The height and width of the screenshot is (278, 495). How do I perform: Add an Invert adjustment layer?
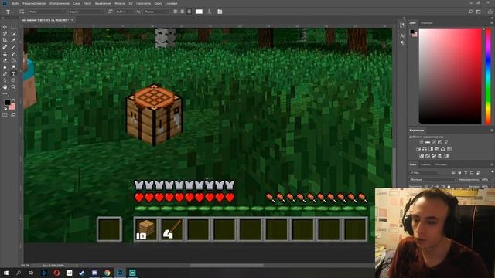[422, 156]
